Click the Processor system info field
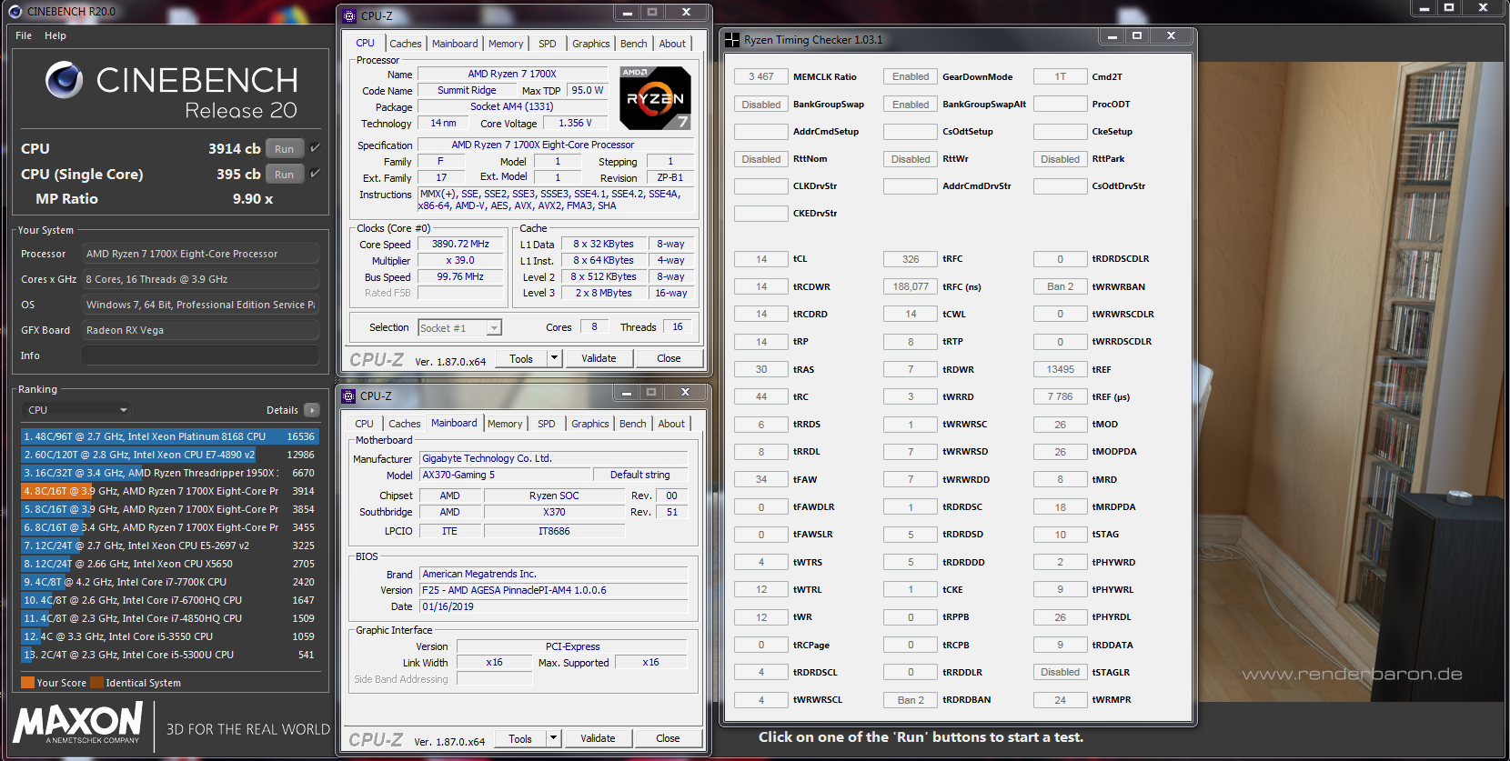 201,254
